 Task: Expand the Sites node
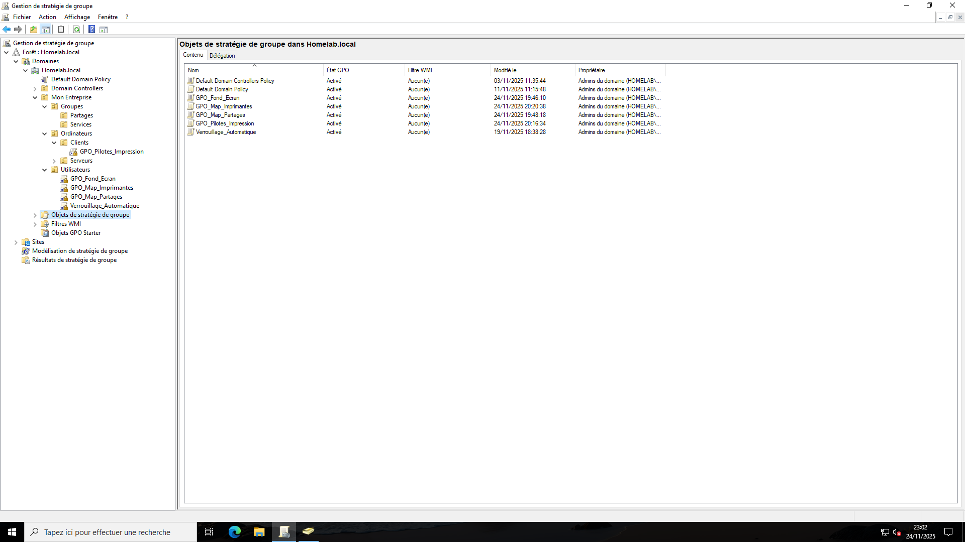point(16,242)
